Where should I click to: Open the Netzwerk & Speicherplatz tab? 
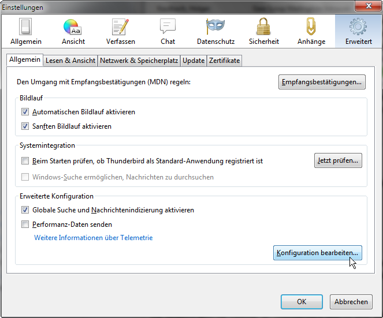[x=139, y=61]
